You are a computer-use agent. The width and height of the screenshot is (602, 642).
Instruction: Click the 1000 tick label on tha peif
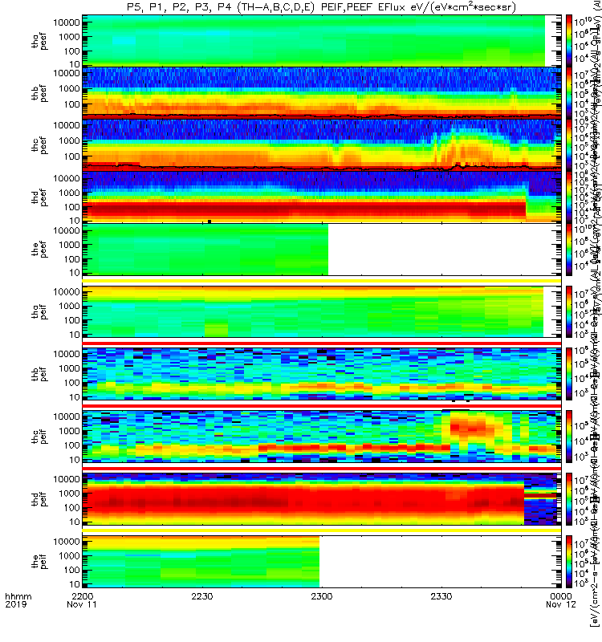click(69, 306)
